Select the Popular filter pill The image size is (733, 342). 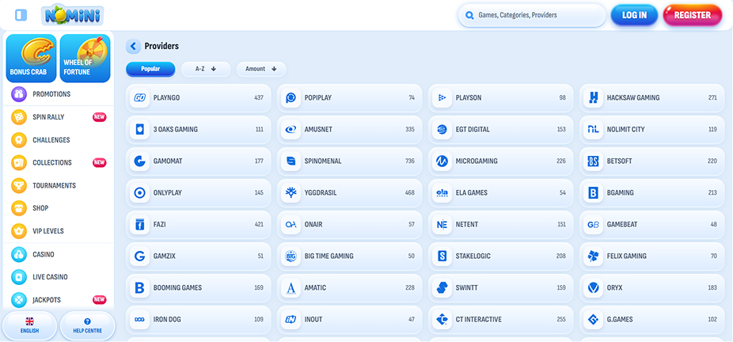tap(150, 69)
